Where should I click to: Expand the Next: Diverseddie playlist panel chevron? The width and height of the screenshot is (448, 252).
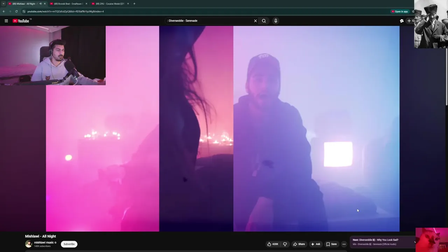415,242
